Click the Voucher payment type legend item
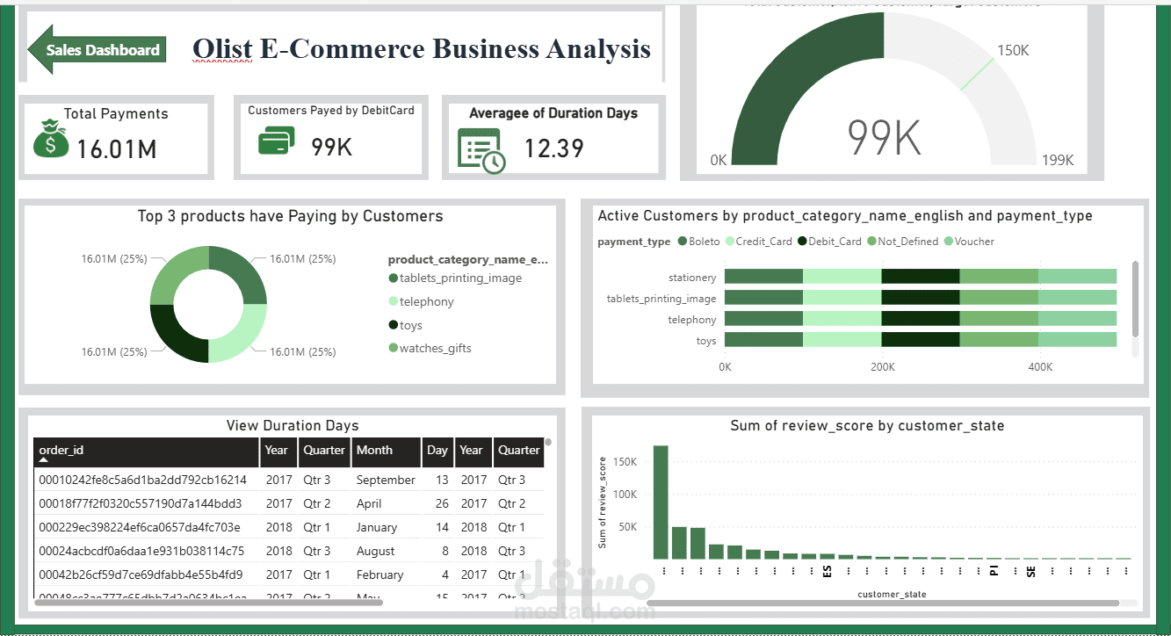This screenshot has width=1171, height=636. point(969,242)
